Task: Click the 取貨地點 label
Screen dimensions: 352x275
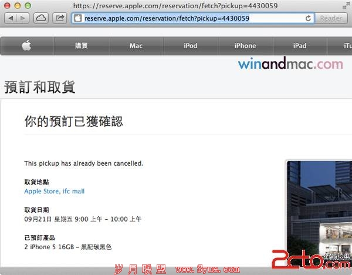Action: (x=36, y=182)
